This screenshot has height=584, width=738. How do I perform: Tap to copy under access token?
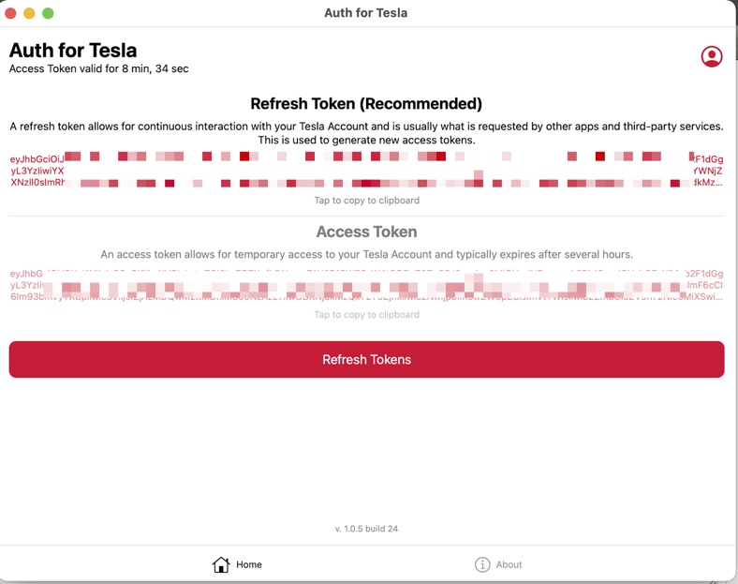coord(366,315)
